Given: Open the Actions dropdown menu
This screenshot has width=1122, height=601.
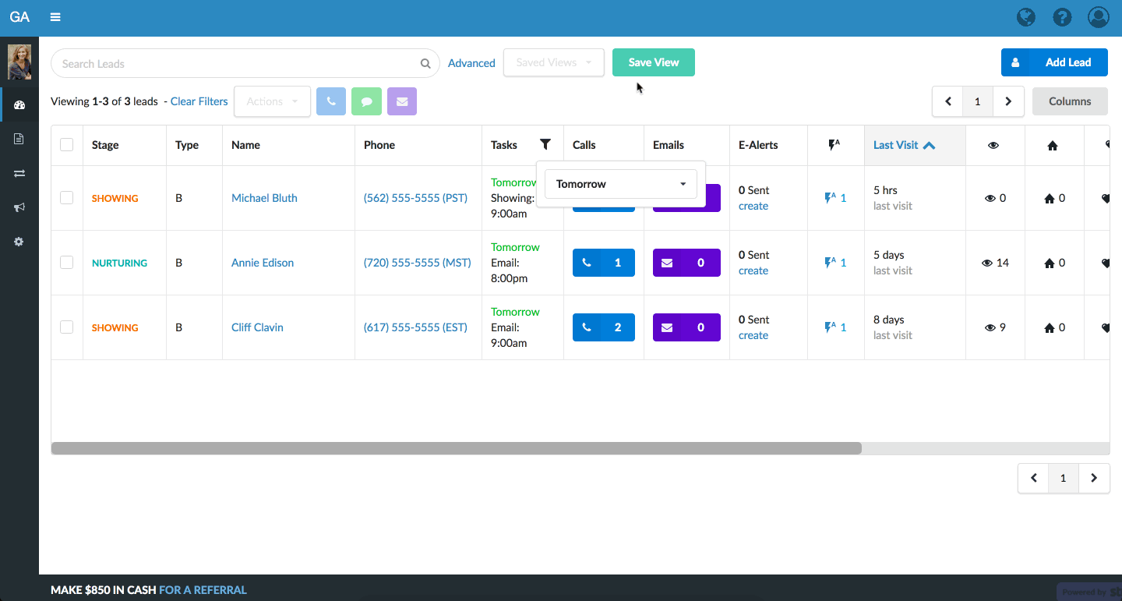Looking at the screenshot, I should pos(272,101).
